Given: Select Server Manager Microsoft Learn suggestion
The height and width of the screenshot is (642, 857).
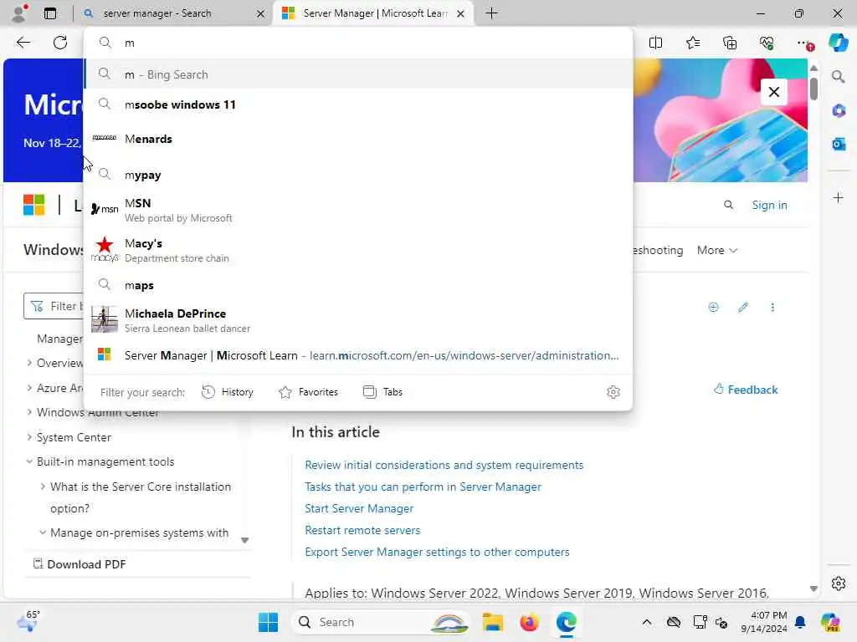Looking at the screenshot, I should point(358,355).
